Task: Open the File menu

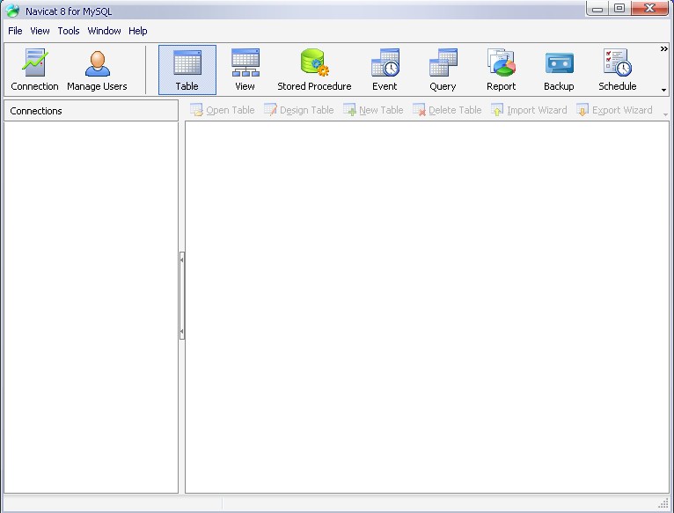Action: coord(15,31)
